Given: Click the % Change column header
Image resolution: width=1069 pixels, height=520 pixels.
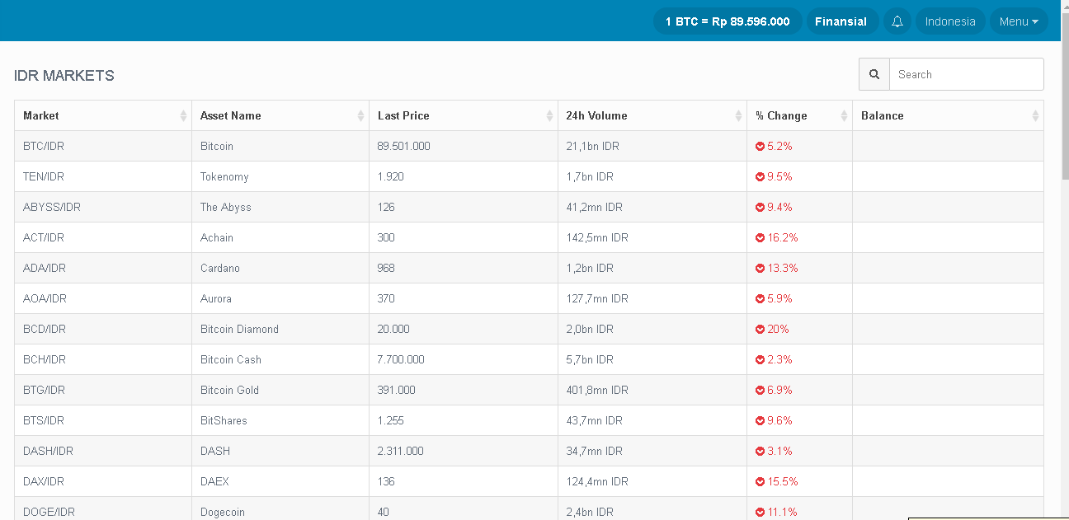Looking at the screenshot, I should pyautogui.click(x=799, y=115).
